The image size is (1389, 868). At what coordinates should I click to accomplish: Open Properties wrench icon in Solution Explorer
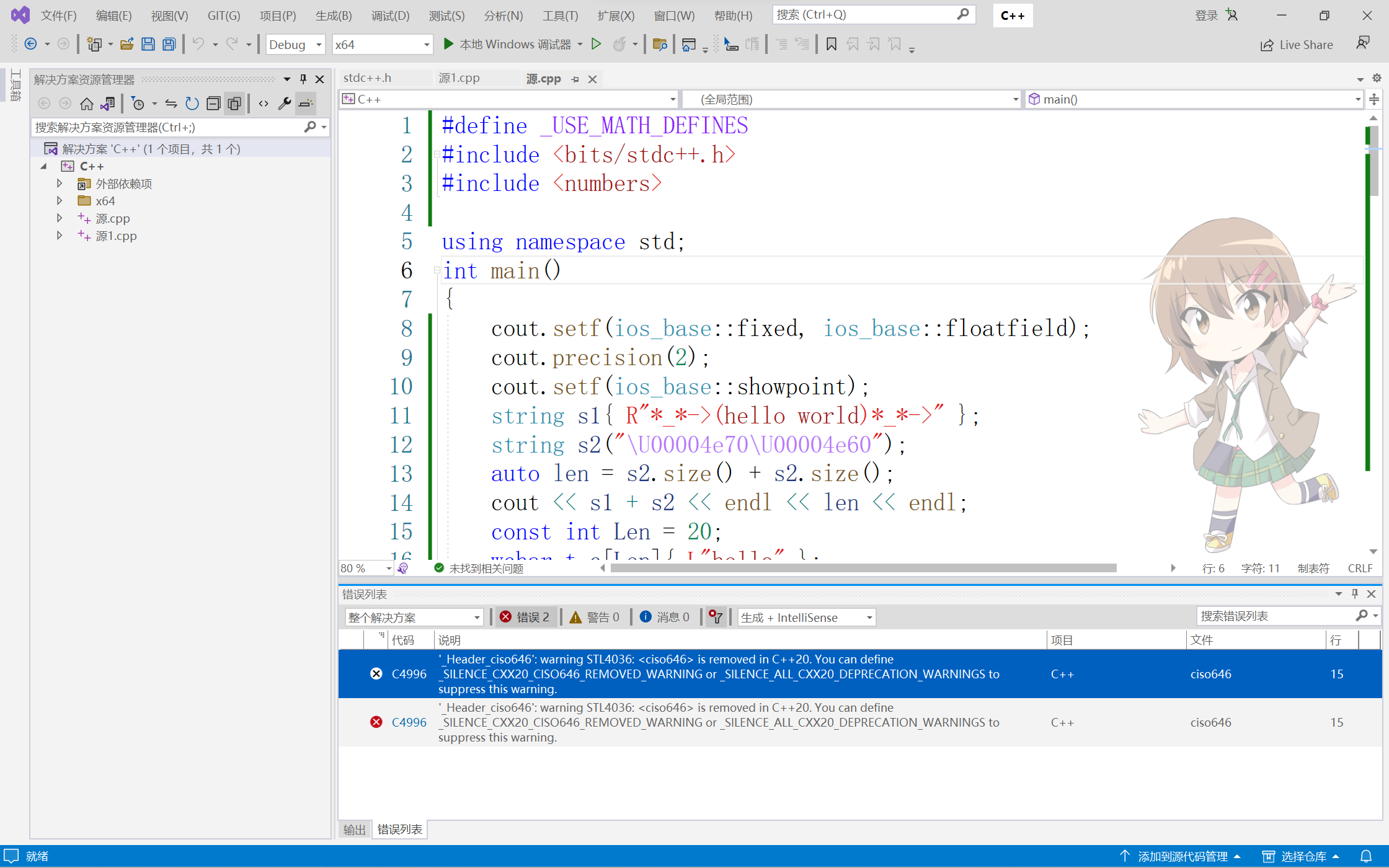[284, 104]
